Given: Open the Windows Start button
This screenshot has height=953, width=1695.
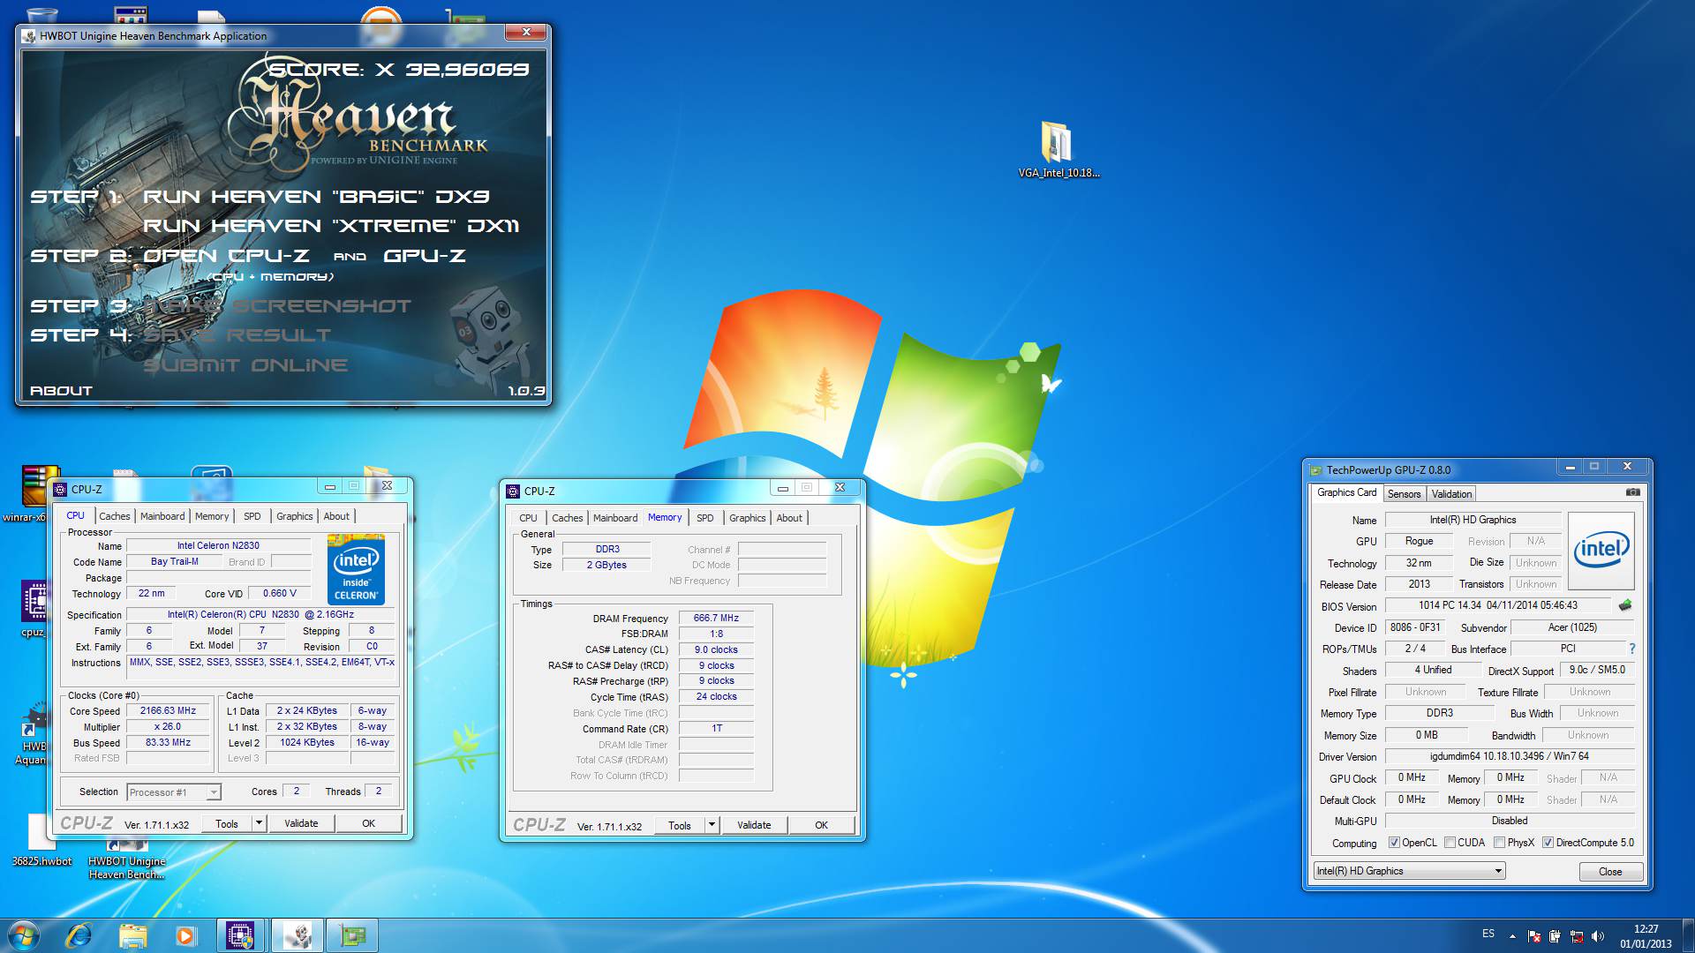Looking at the screenshot, I should 24,935.
